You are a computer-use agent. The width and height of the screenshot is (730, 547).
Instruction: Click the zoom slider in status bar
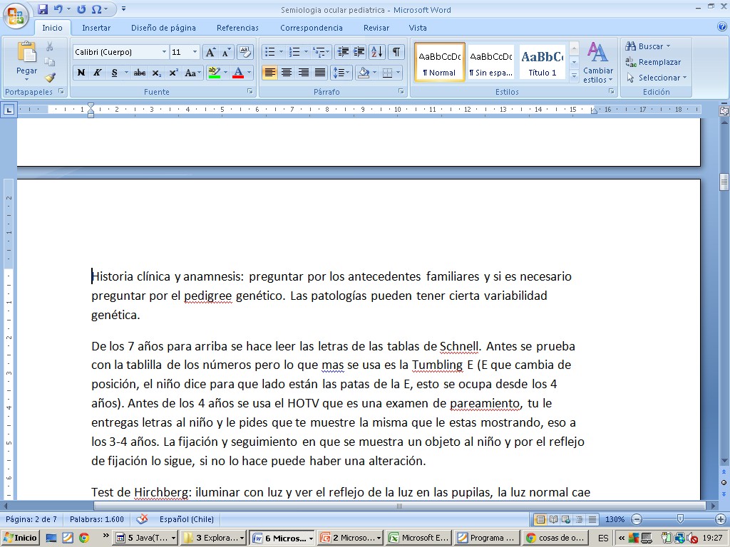(x=680, y=519)
